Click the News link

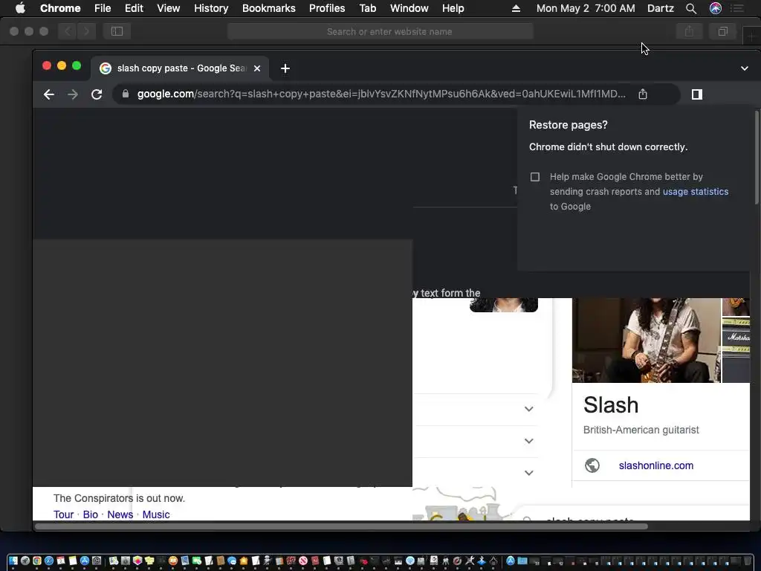pos(120,514)
